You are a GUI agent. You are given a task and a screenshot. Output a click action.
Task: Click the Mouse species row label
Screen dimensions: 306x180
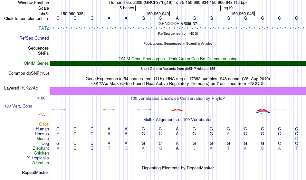pyautogui.click(x=43, y=139)
